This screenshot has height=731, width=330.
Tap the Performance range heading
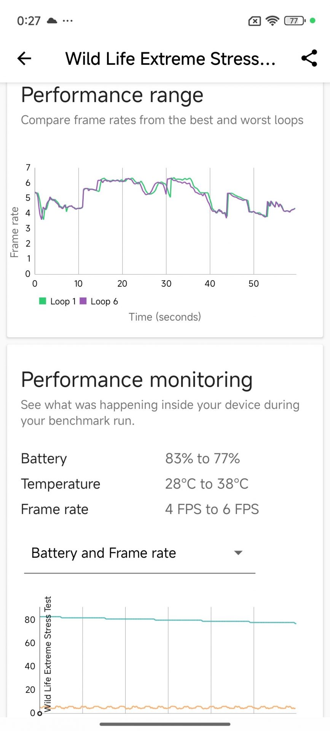point(112,95)
